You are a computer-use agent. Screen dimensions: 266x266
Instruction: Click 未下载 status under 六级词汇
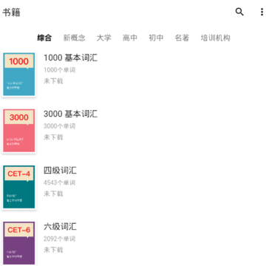tap(53, 250)
